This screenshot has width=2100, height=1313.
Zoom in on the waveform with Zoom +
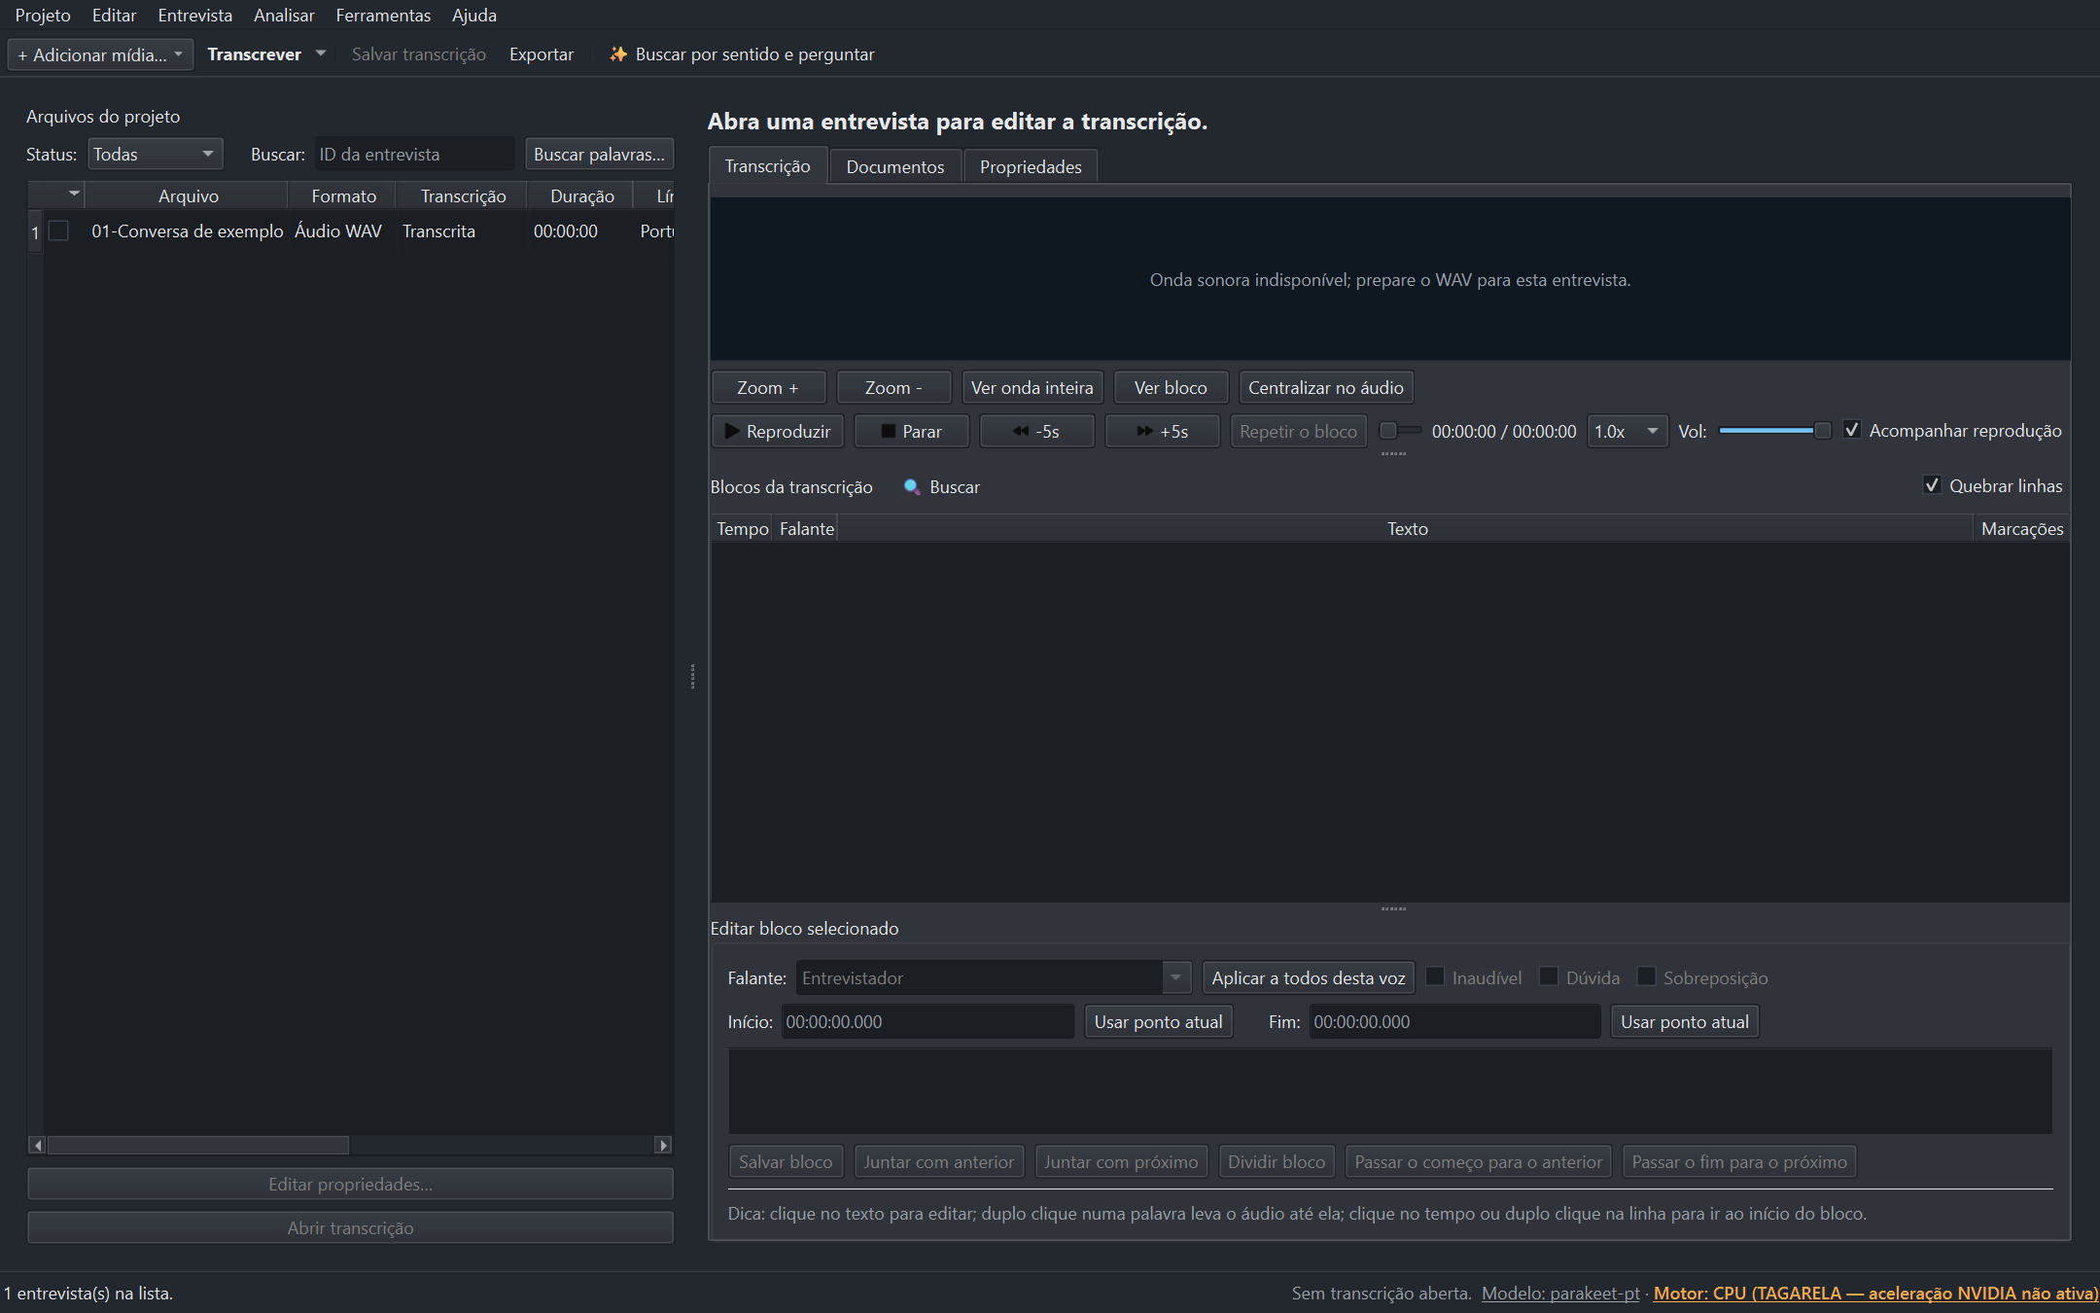(768, 387)
